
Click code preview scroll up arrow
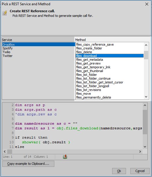point(145,105)
